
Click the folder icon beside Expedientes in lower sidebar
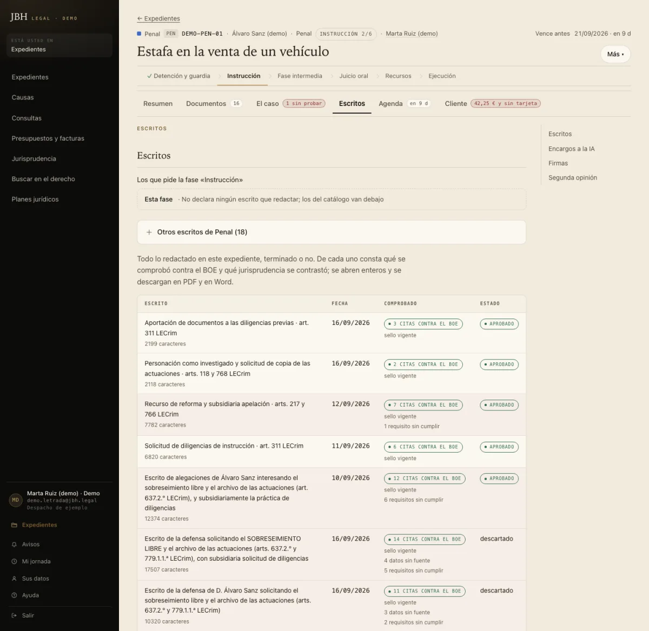tap(14, 525)
